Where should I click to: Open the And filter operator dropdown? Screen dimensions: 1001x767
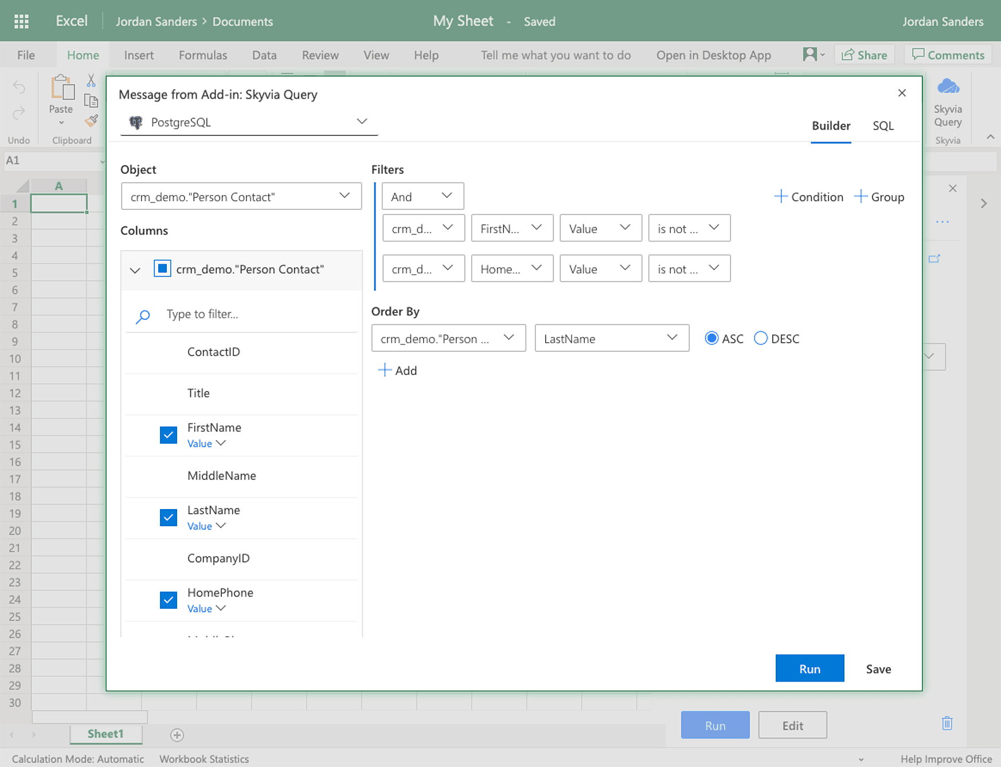[x=422, y=197]
